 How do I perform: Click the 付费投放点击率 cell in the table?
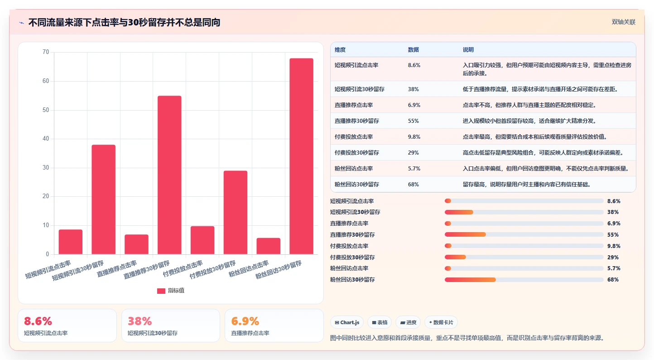point(354,137)
